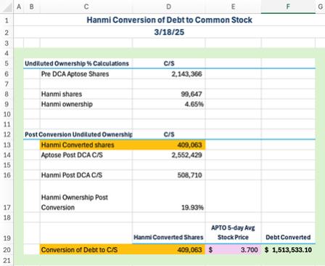Select 409,063 in row 20
Screen dimensions: 325x266
(169, 250)
